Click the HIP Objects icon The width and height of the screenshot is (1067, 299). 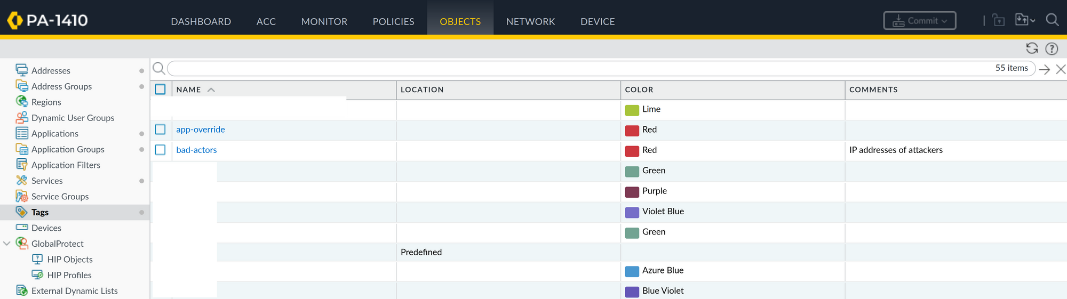37,259
